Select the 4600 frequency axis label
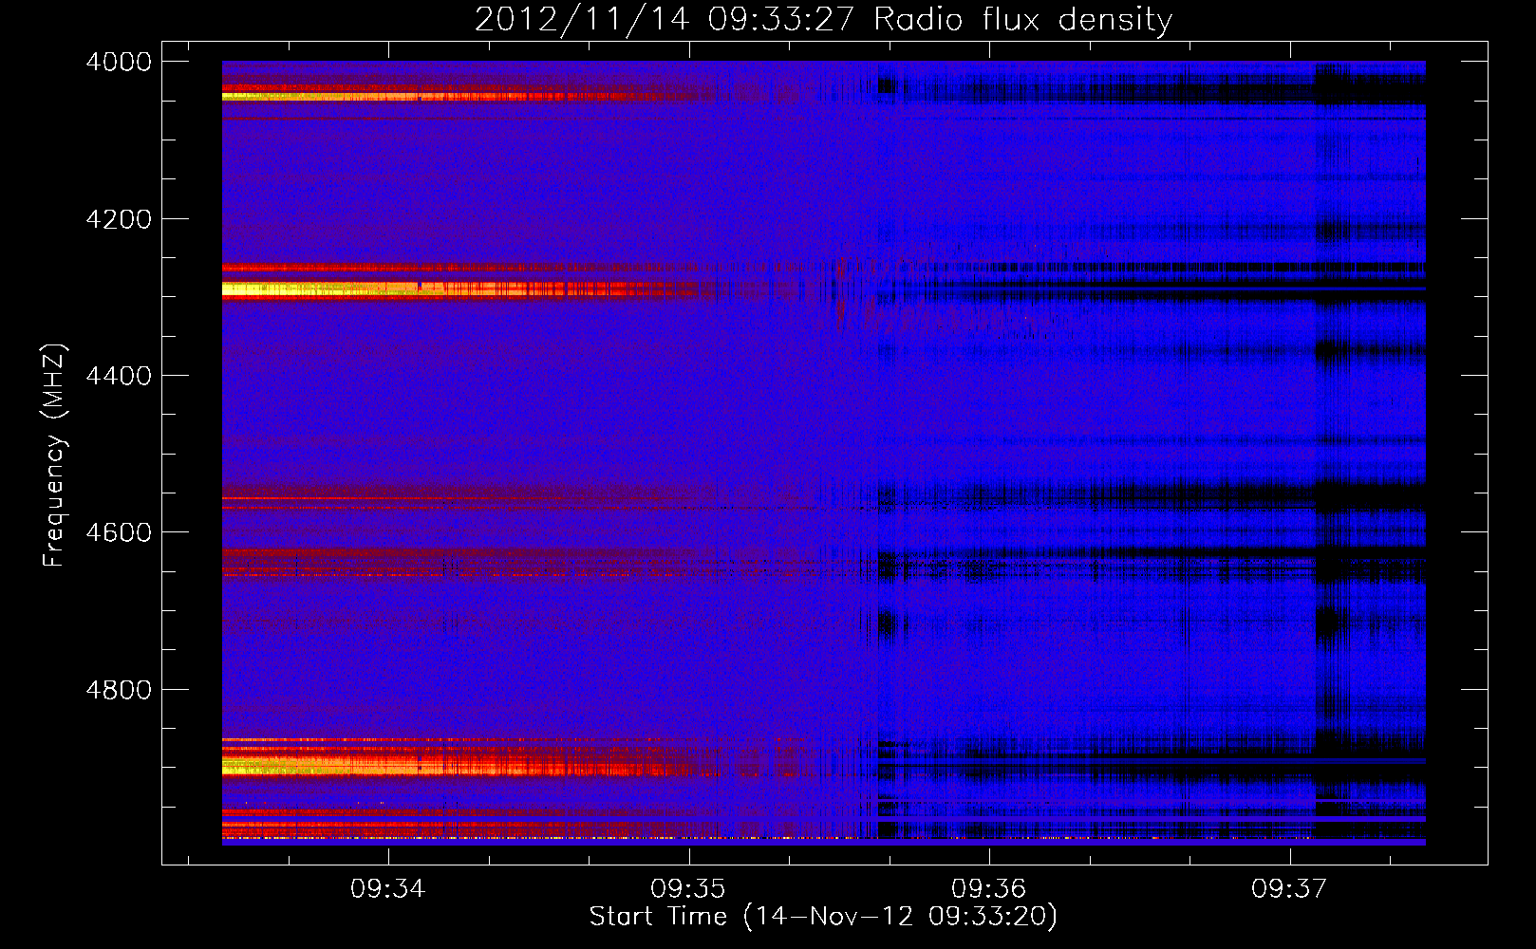Screen dimensions: 1536x949 coord(119,532)
